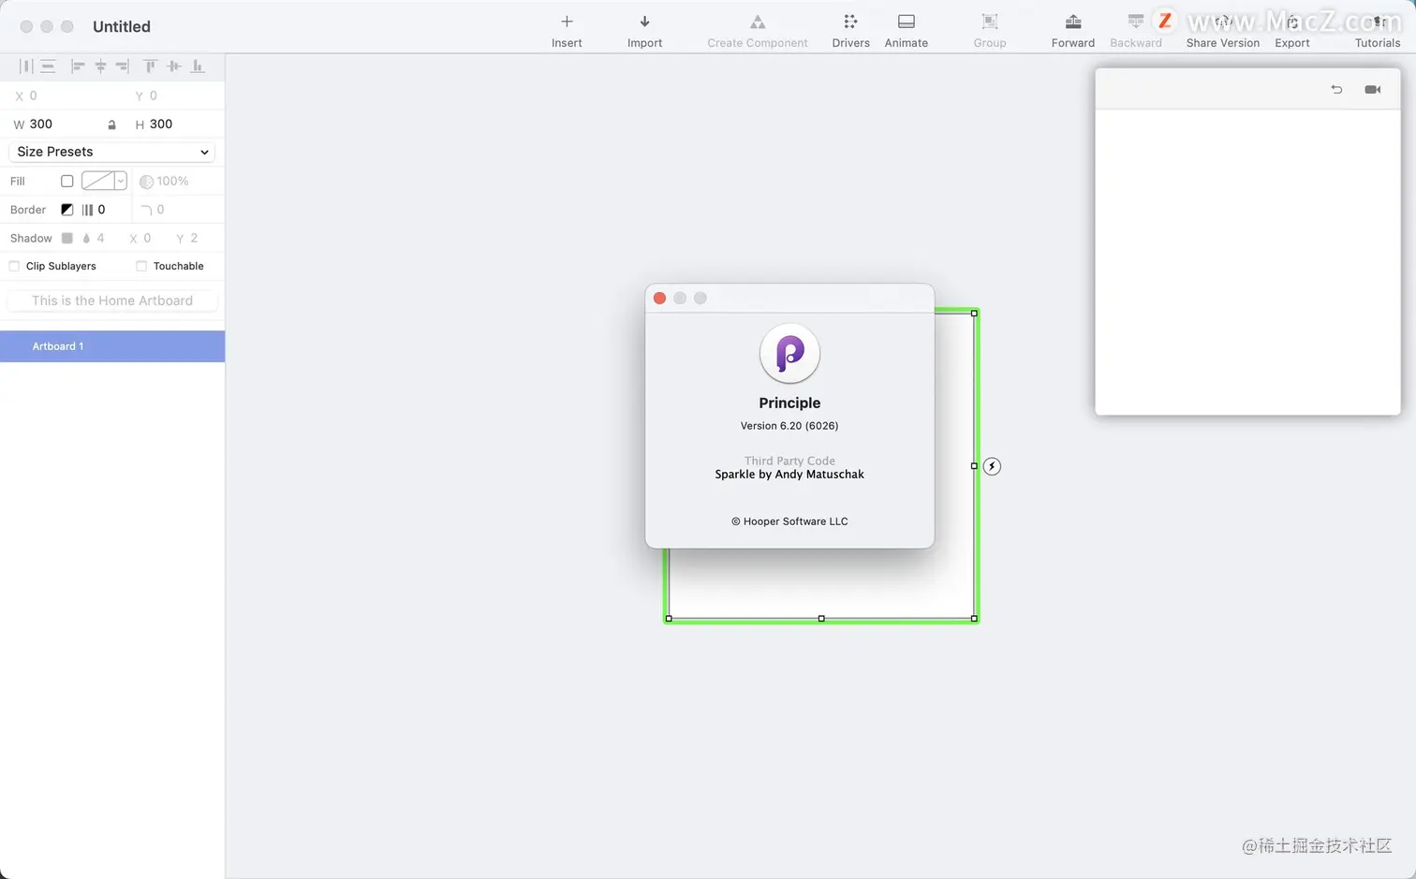Send layer Backward with toolbar icon
This screenshot has height=879, width=1416.
coord(1136,22)
